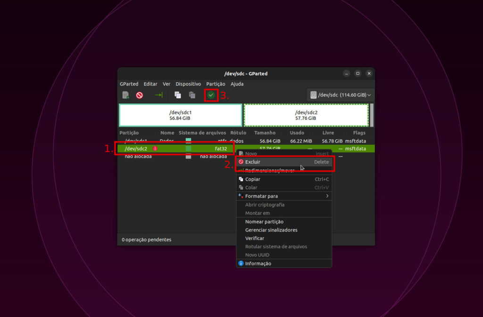Open the Dispositivo menu
This screenshot has height=317, width=483.
coord(188,84)
